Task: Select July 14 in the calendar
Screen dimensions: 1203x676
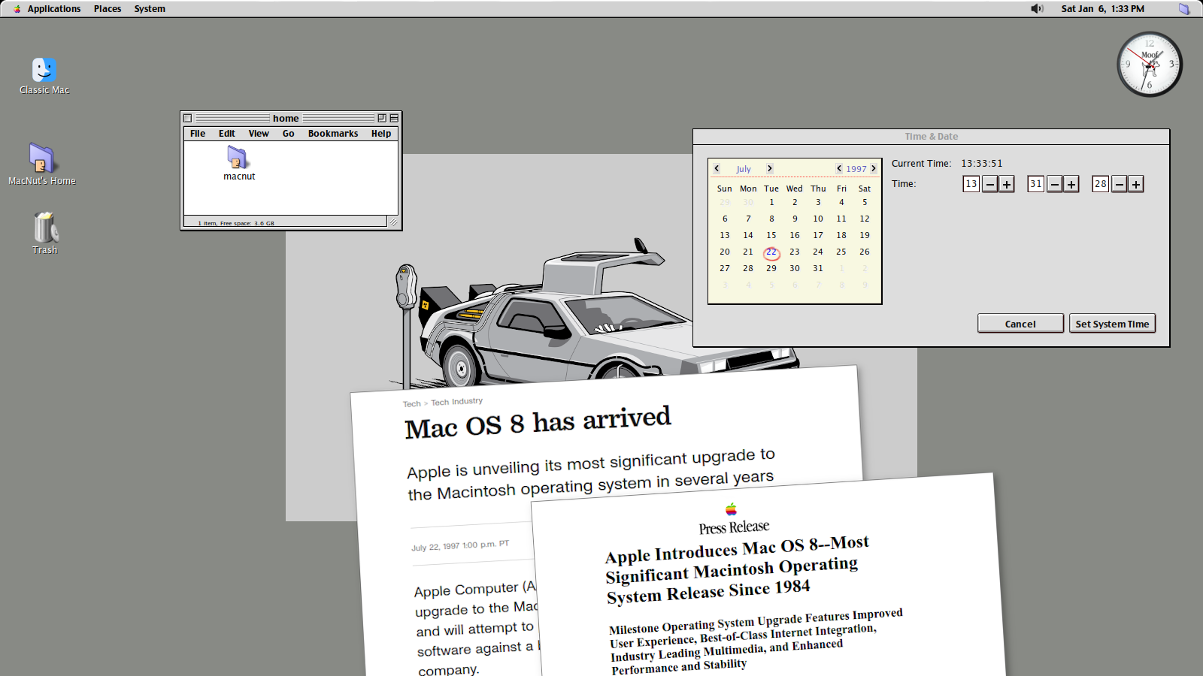Action: point(748,235)
